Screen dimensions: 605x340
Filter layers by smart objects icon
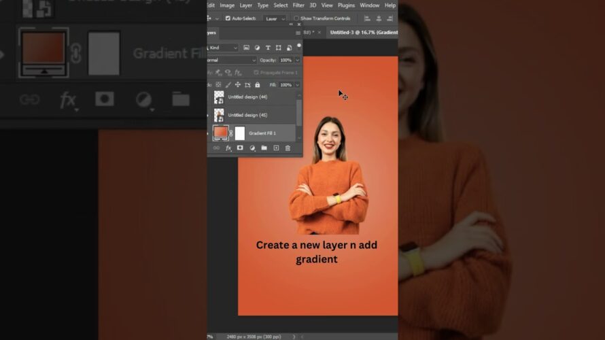tap(289, 48)
